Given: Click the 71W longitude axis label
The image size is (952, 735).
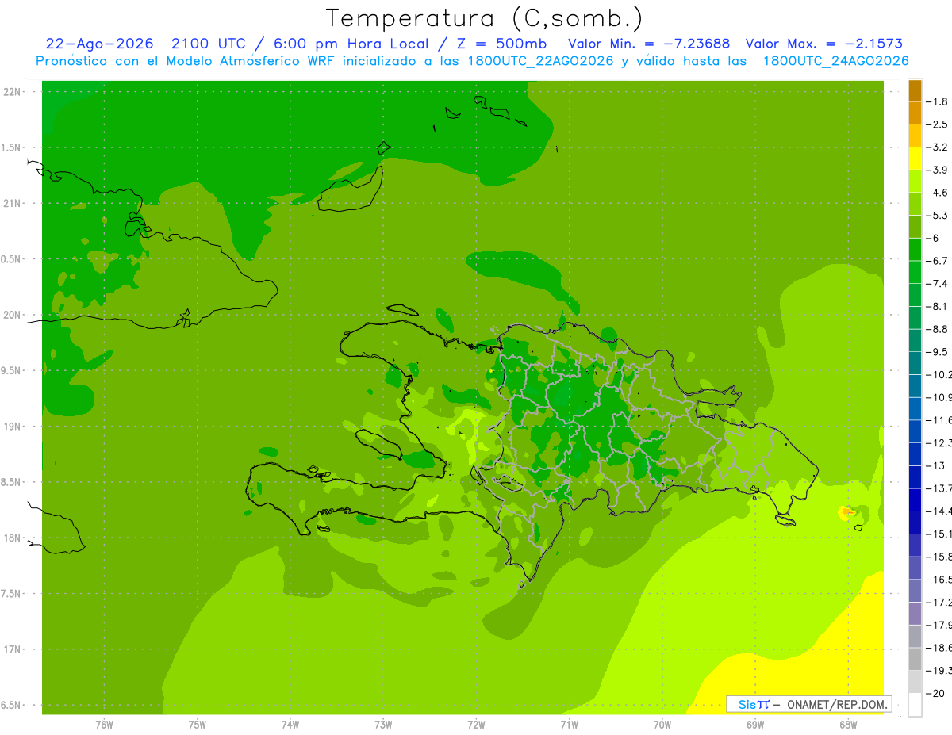Looking at the screenshot, I should coord(569,725).
